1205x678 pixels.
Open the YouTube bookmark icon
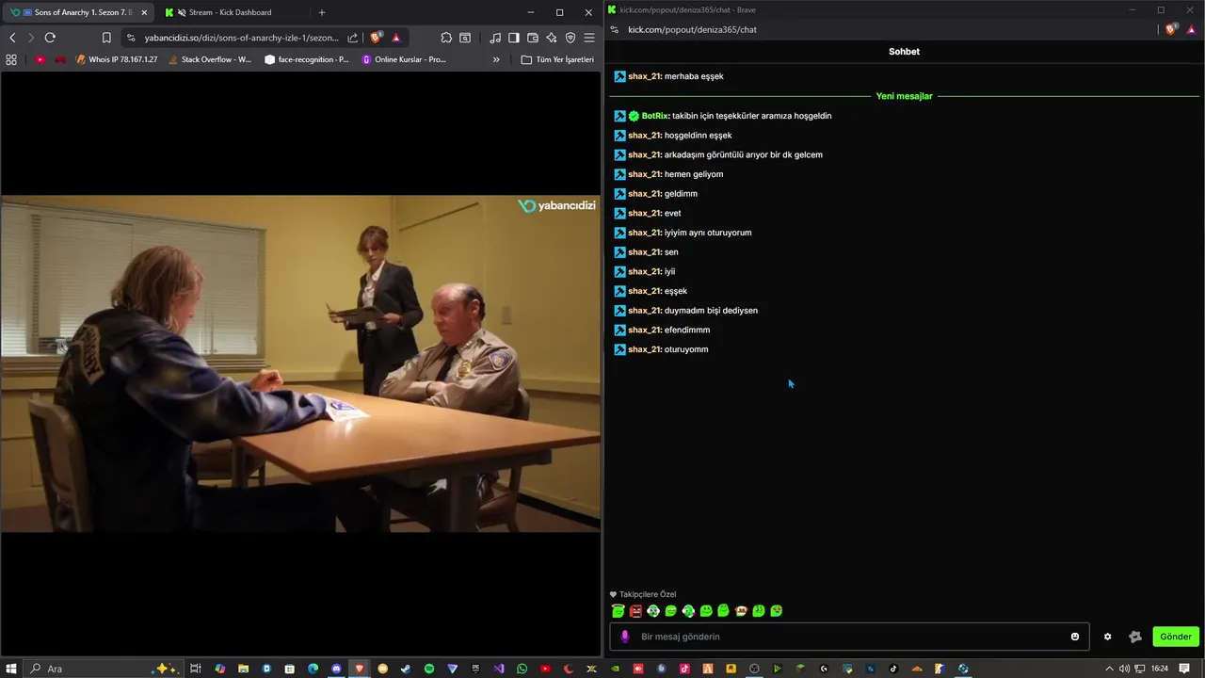(x=40, y=59)
